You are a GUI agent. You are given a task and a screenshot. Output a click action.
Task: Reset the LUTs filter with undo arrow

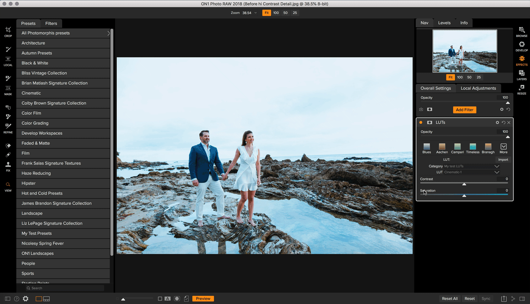[x=503, y=123]
